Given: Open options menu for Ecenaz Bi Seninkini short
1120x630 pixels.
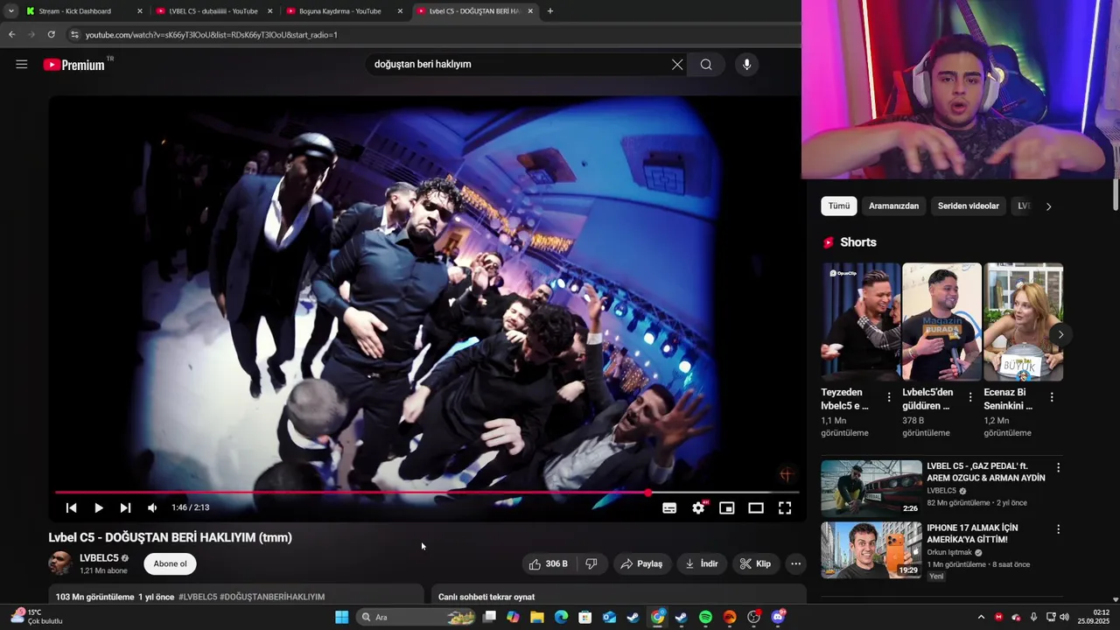Looking at the screenshot, I should point(1052,397).
